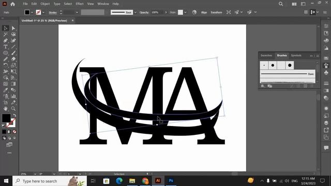Open the Arrange Documents button

(x=294, y=4)
